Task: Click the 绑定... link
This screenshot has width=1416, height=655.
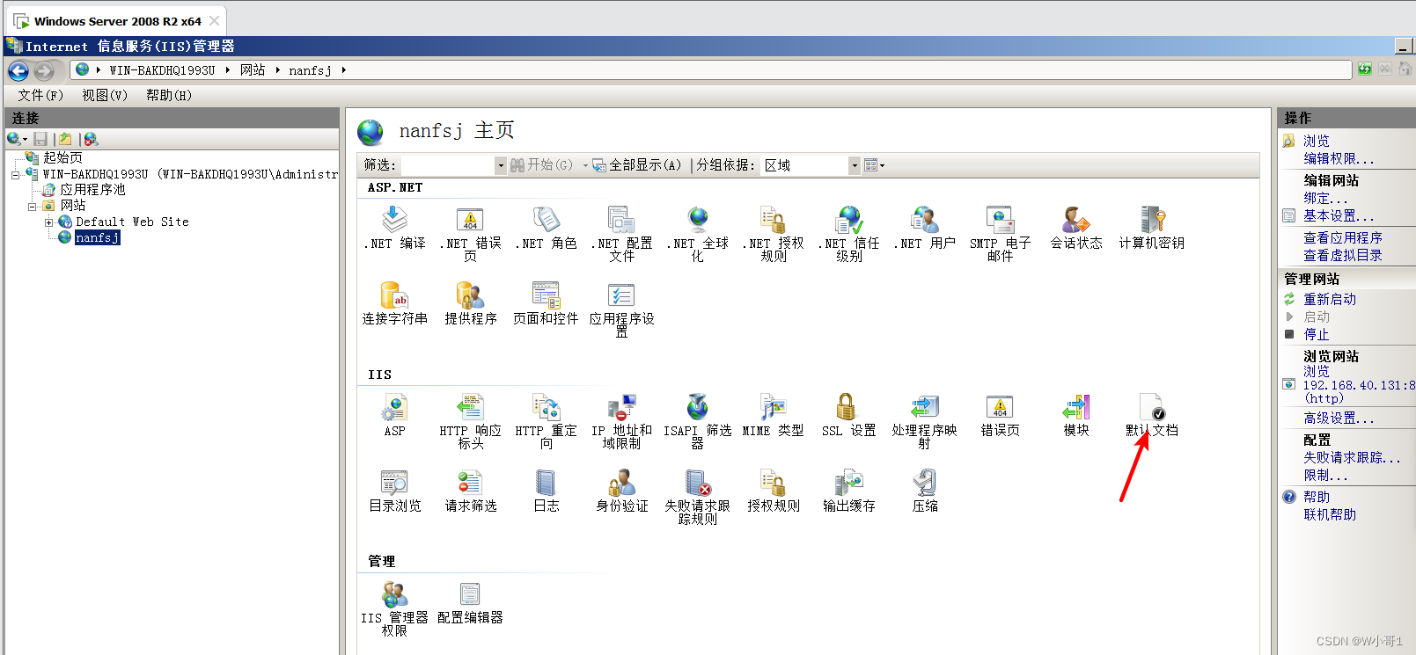Action: (x=1325, y=199)
